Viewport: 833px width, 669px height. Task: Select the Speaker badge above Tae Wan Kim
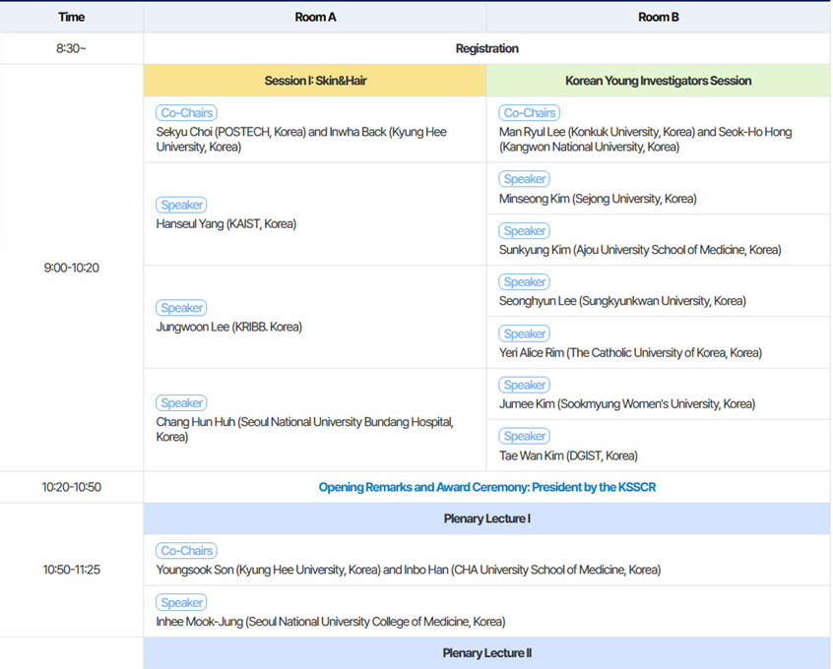pyautogui.click(x=524, y=436)
